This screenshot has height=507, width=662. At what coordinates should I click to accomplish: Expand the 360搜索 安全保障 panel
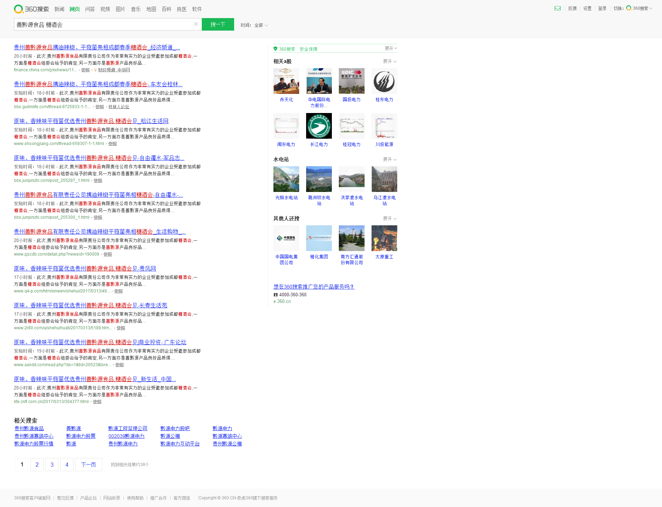point(391,48)
